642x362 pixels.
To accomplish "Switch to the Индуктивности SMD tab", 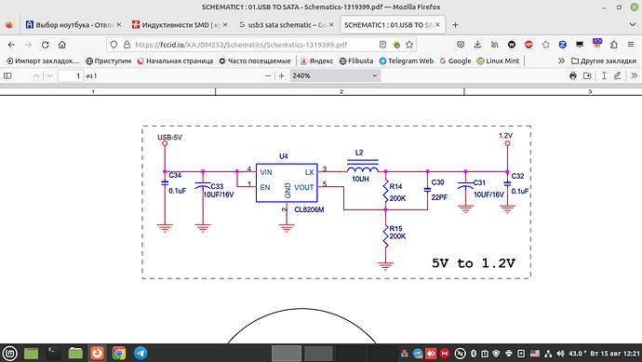I will [x=180, y=25].
